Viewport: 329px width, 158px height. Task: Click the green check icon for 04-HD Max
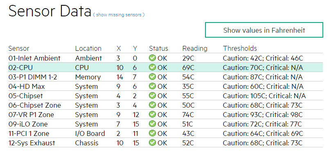coord(152,86)
